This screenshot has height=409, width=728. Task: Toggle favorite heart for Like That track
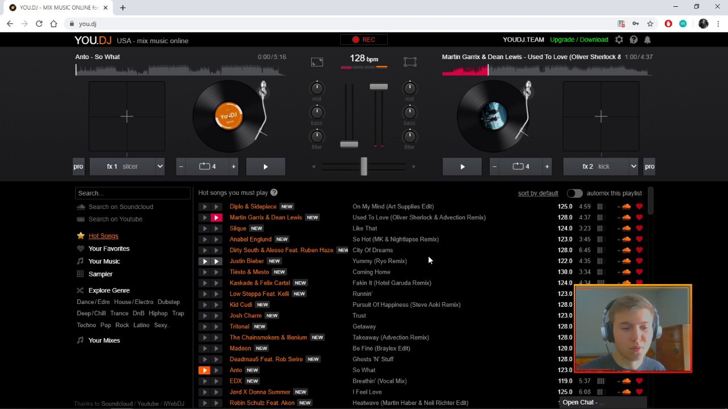639,228
